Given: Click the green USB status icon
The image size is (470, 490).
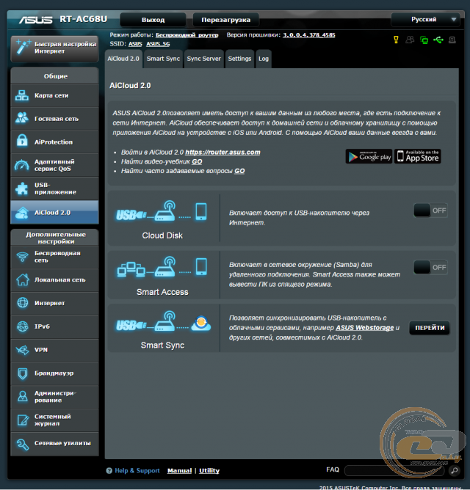Looking at the screenshot, I should (438, 40).
